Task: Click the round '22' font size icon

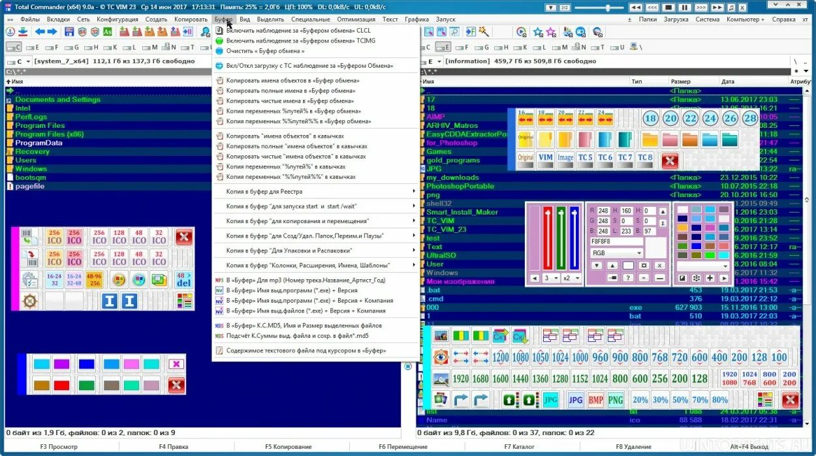Action: tap(691, 118)
